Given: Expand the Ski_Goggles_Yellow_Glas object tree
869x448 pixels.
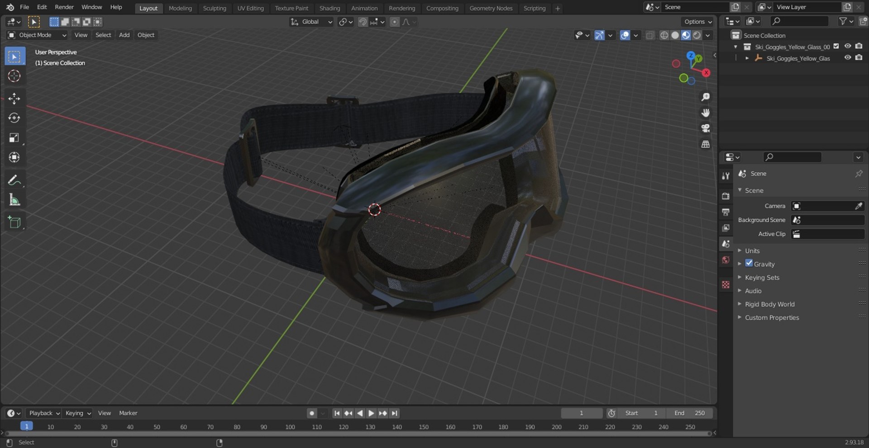Looking at the screenshot, I should click(747, 58).
